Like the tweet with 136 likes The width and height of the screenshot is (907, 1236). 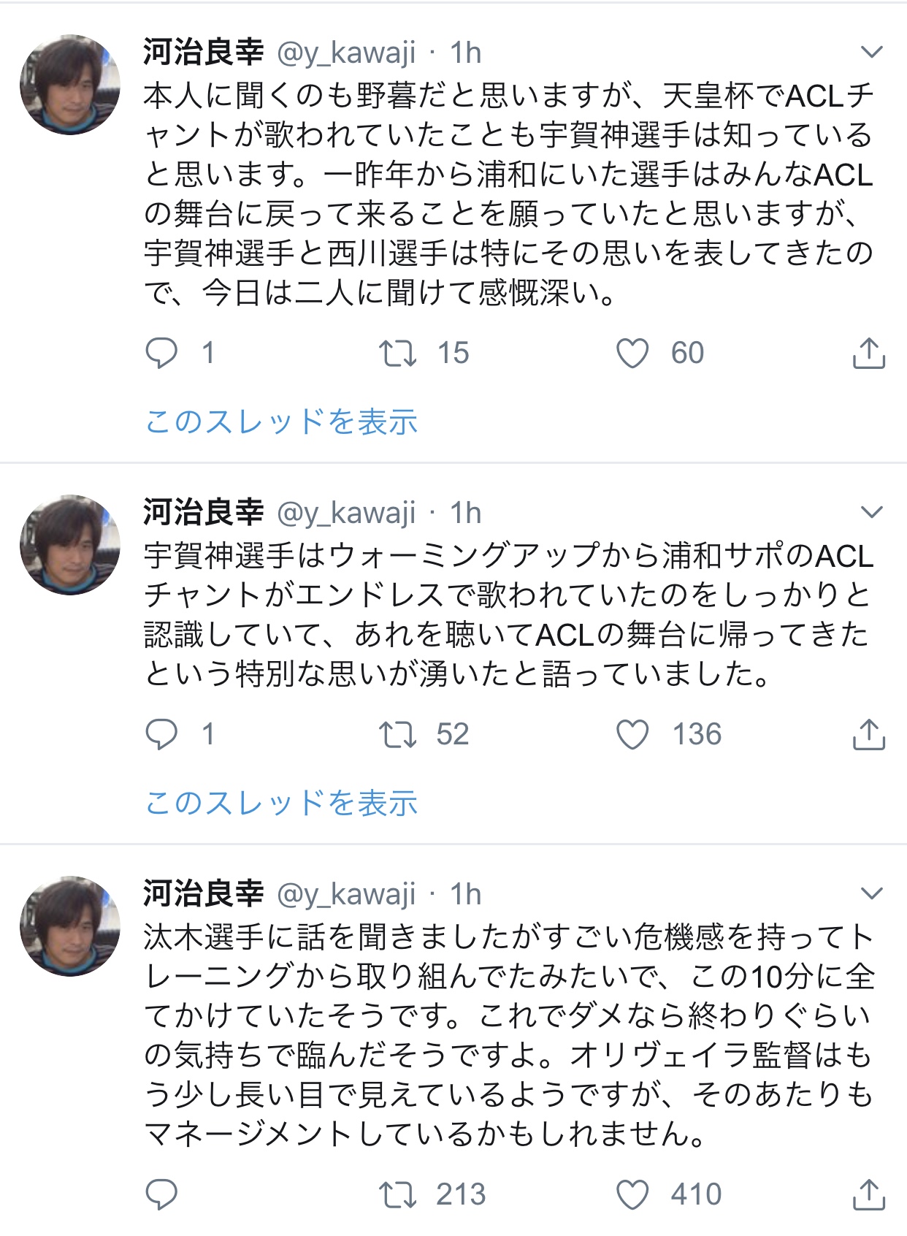tap(632, 734)
